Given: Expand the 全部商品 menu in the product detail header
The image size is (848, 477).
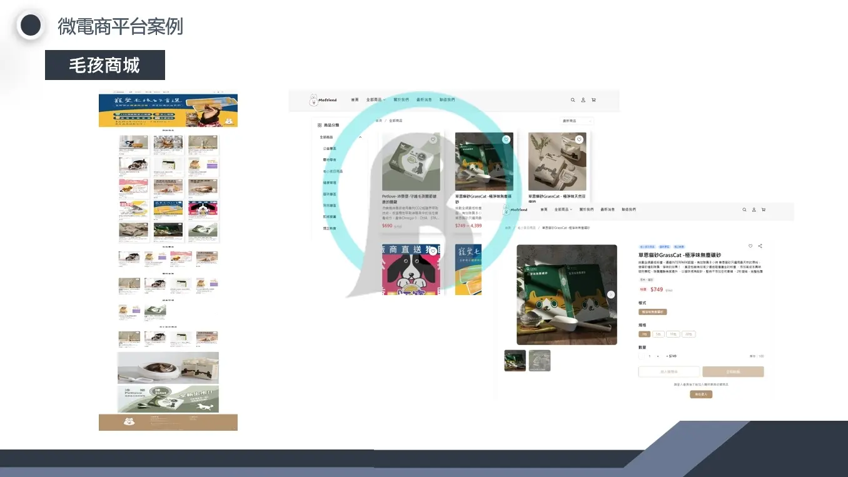Looking at the screenshot, I should pos(563,210).
